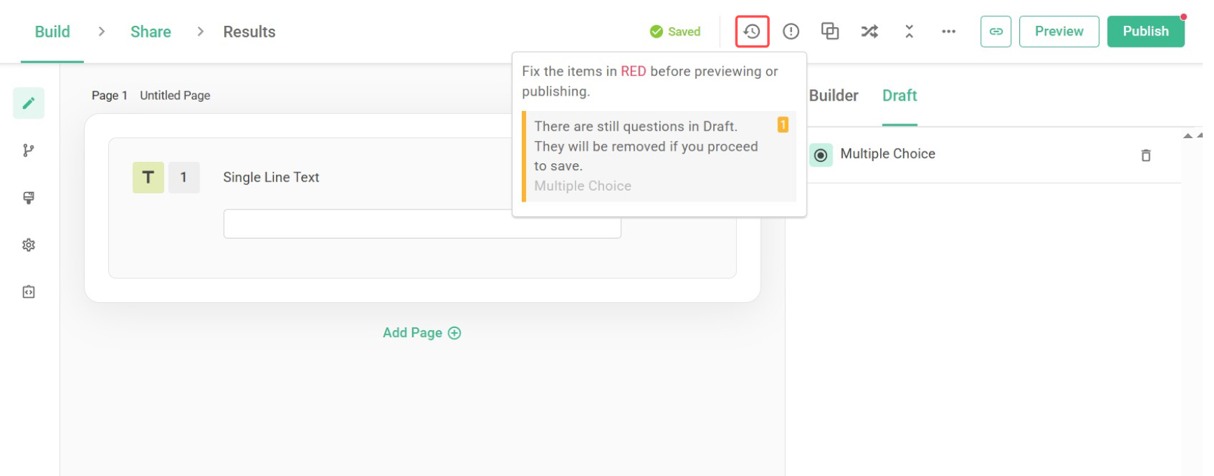Viewport: 1214px width, 476px height.
Task: Switch to the Build tab
Action: (52, 31)
